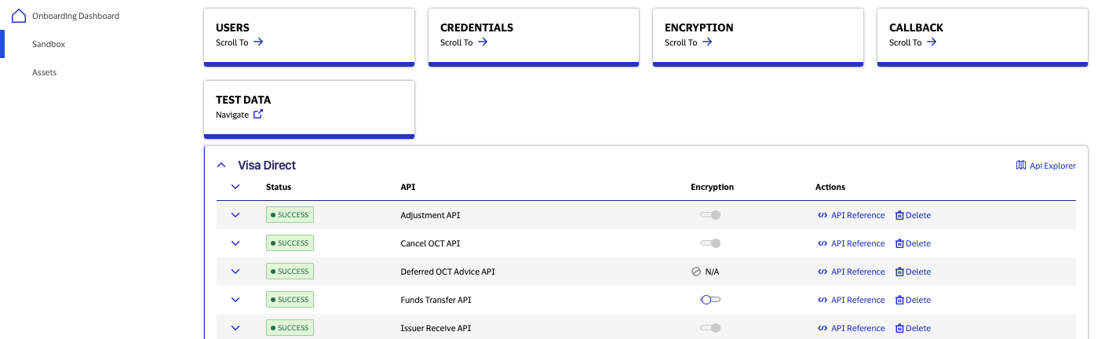Click the code icon for Cancel OCT API
1109x339 pixels.
[x=822, y=243]
